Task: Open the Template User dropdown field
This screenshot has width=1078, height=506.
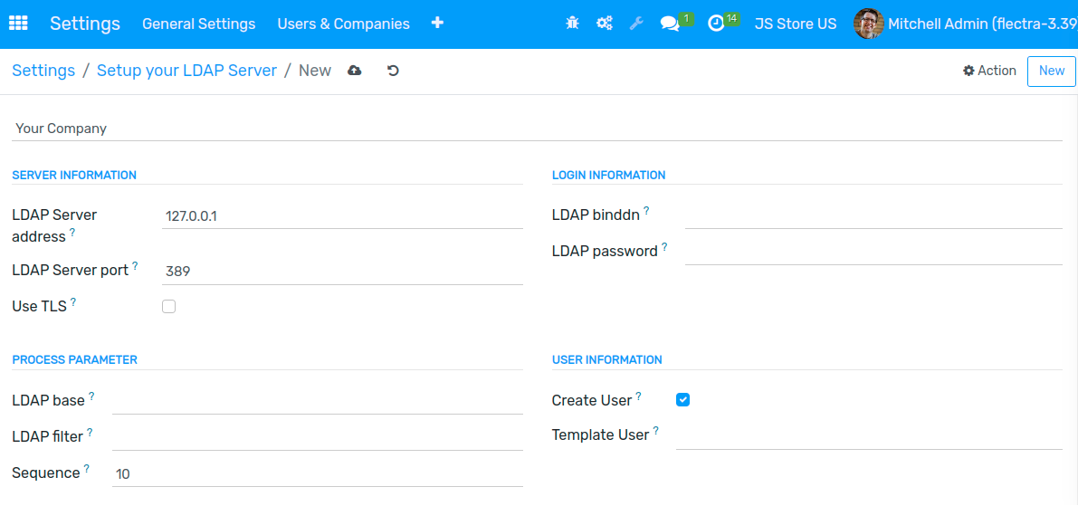Action: [x=869, y=436]
